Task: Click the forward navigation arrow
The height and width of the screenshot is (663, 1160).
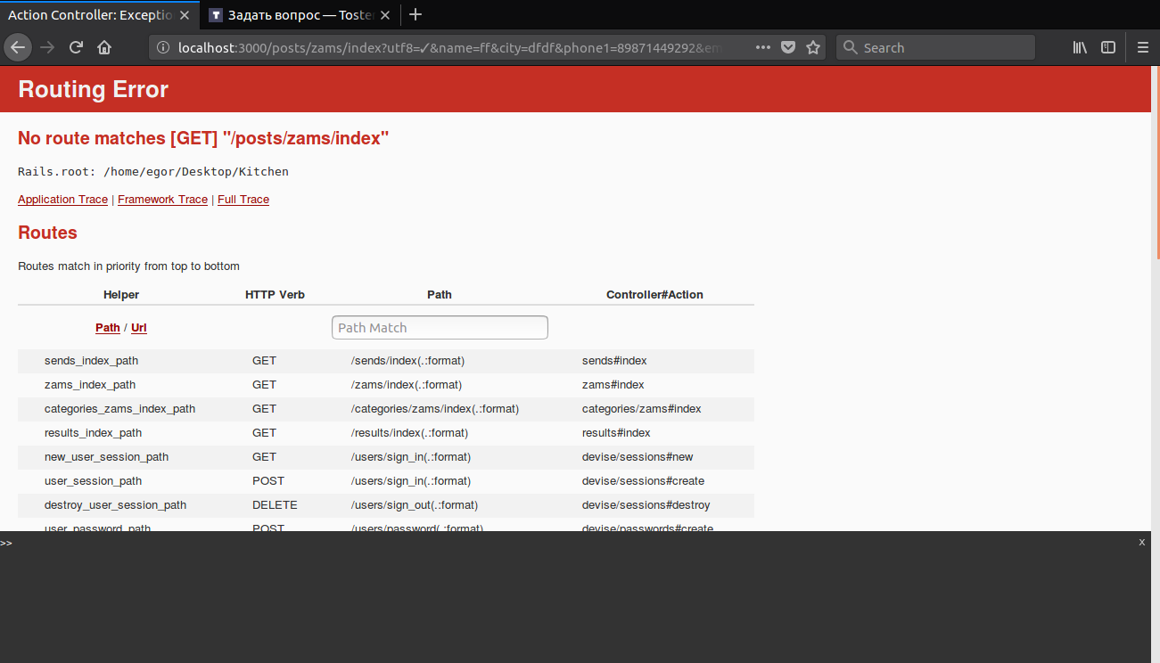Action: click(x=47, y=48)
